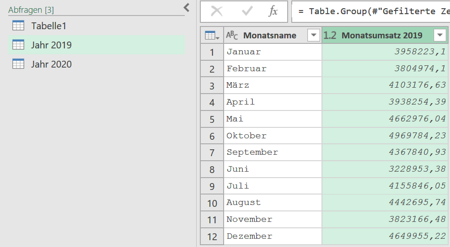
Task: Click the Table.Group formula bar text
Action: pos(371,11)
